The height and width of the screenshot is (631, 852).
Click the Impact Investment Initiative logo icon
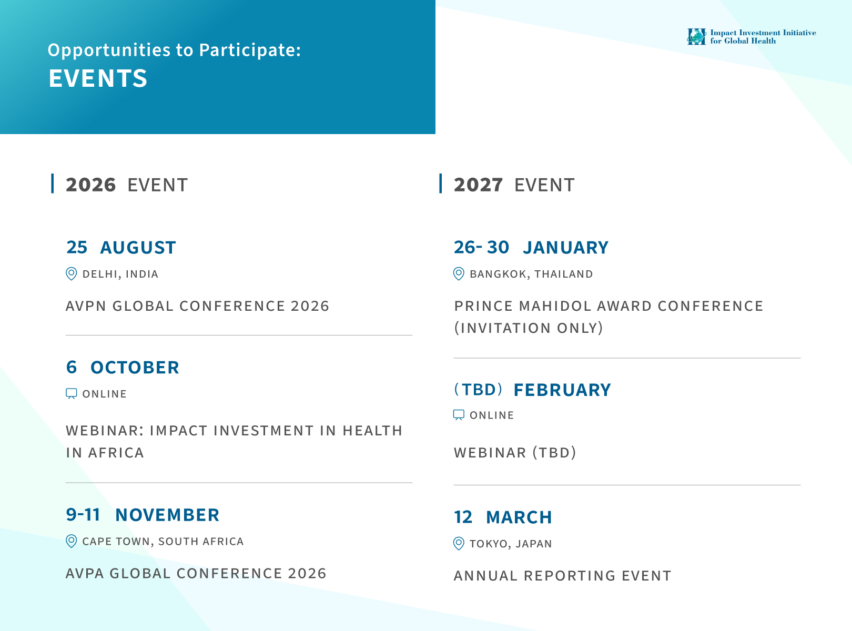(x=697, y=36)
